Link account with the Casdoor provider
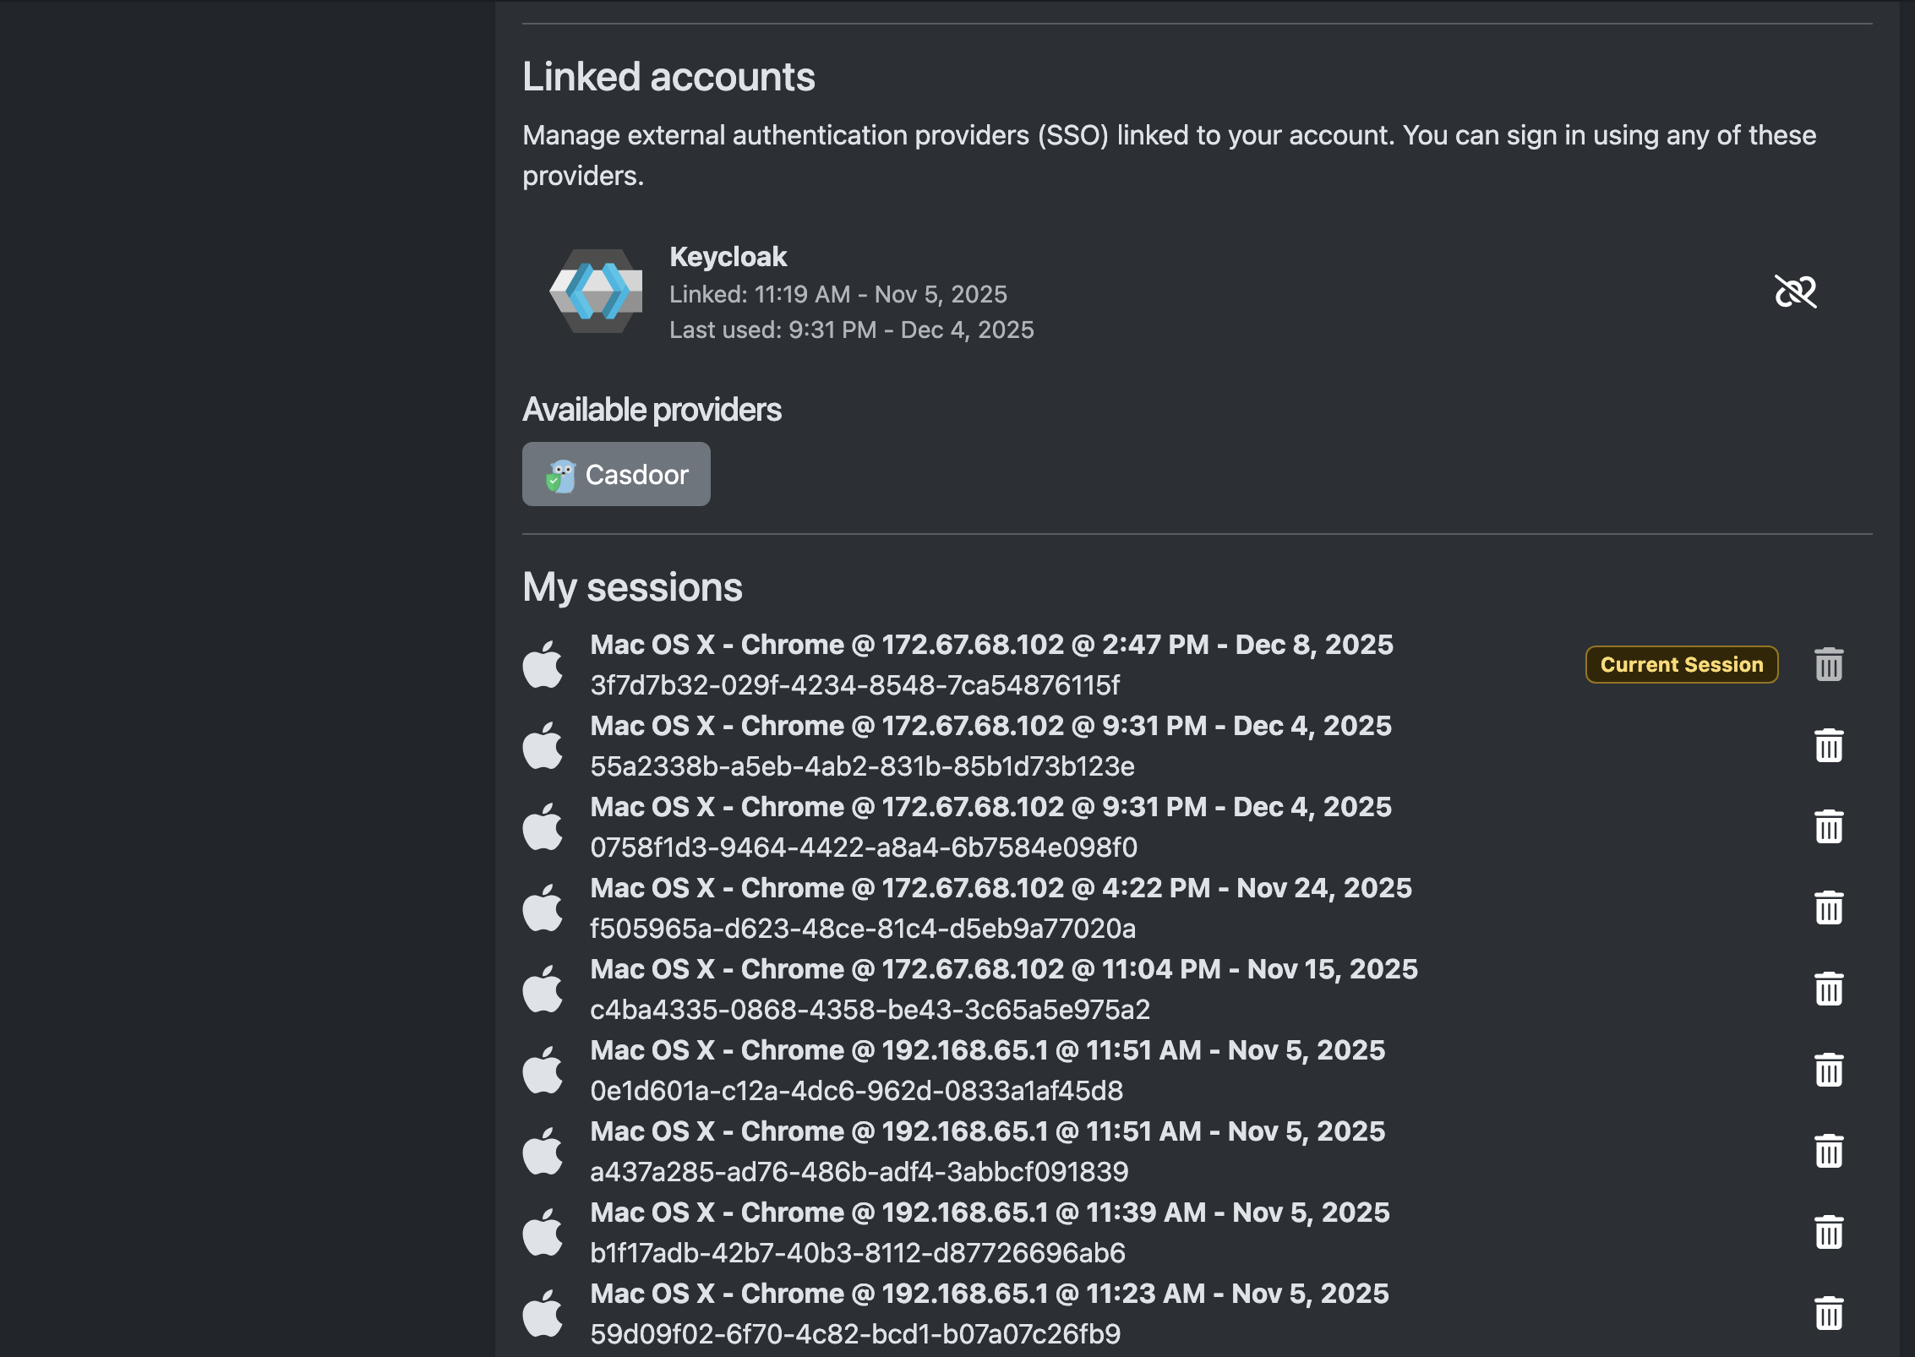1915x1357 pixels. tap(616, 474)
